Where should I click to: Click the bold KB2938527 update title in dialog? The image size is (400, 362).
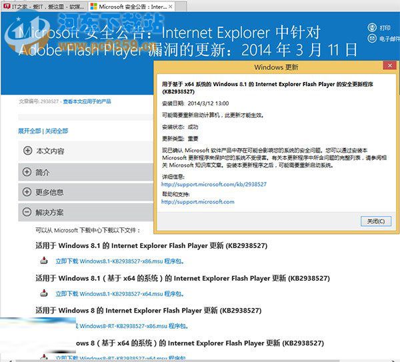pos(267,88)
